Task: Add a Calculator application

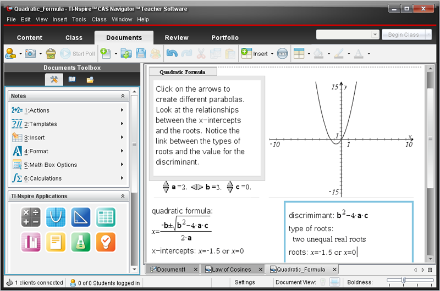Action: coord(31,217)
